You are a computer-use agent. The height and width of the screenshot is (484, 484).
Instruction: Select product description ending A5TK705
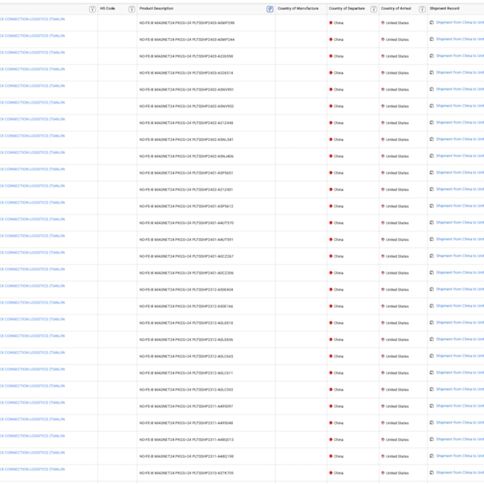[x=186, y=473]
